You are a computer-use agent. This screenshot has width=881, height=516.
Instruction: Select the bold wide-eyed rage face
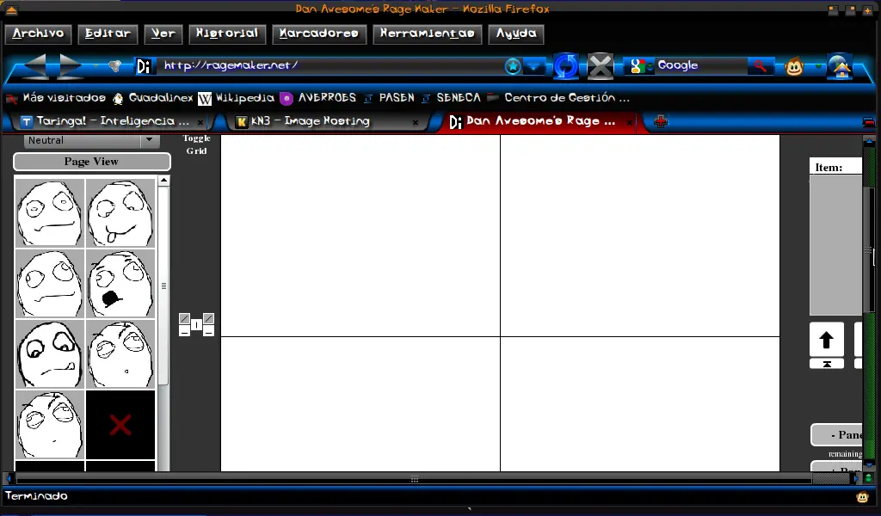click(49, 354)
